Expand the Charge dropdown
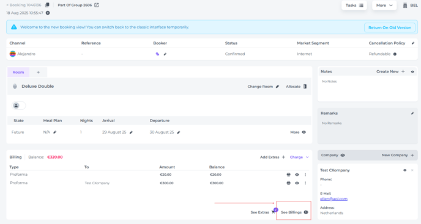Screen dimensions: 421x224 (299, 157)
